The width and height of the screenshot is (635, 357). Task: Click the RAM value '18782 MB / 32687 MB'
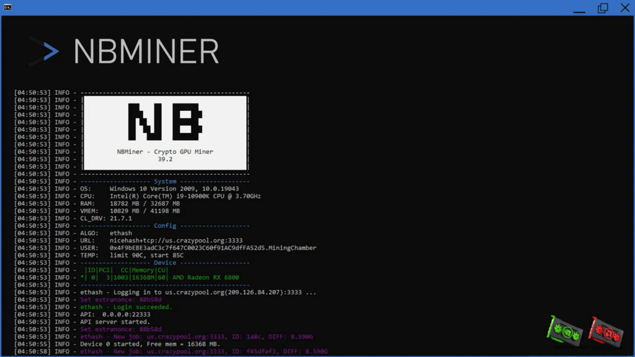(x=144, y=203)
